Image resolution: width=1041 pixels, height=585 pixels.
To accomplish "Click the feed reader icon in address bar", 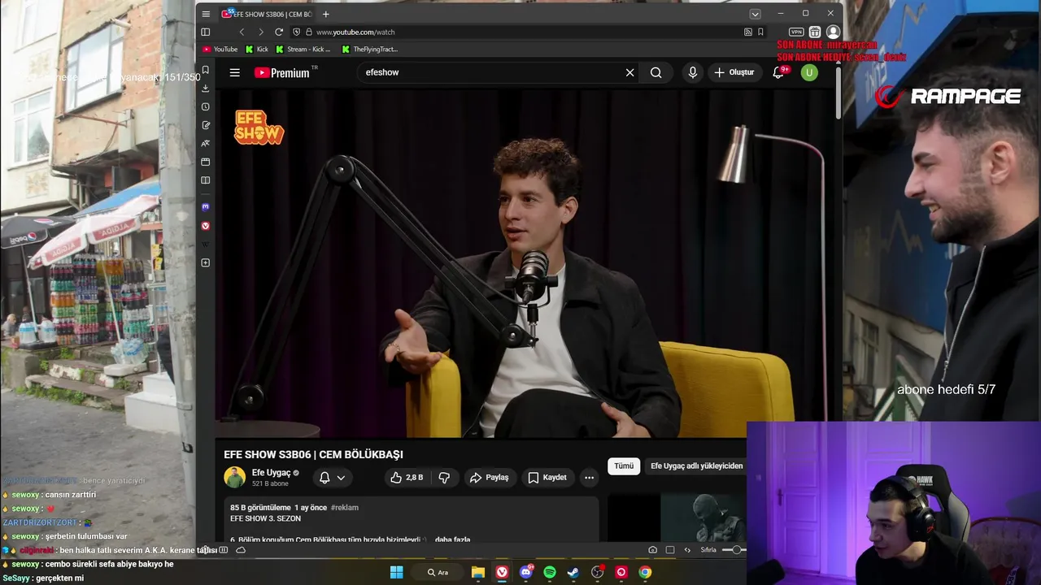I will (x=748, y=32).
